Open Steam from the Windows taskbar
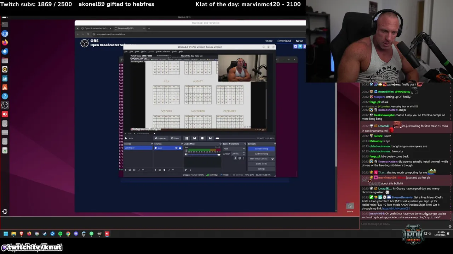The width and height of the screenshot is (453, 254). (45, 234)
